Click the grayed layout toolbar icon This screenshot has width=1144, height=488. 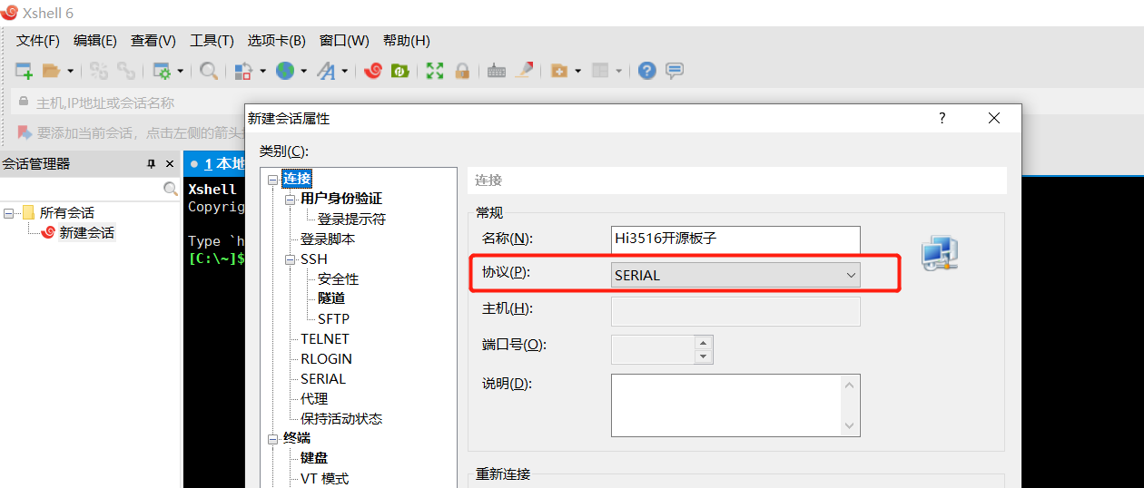point(599,71)
